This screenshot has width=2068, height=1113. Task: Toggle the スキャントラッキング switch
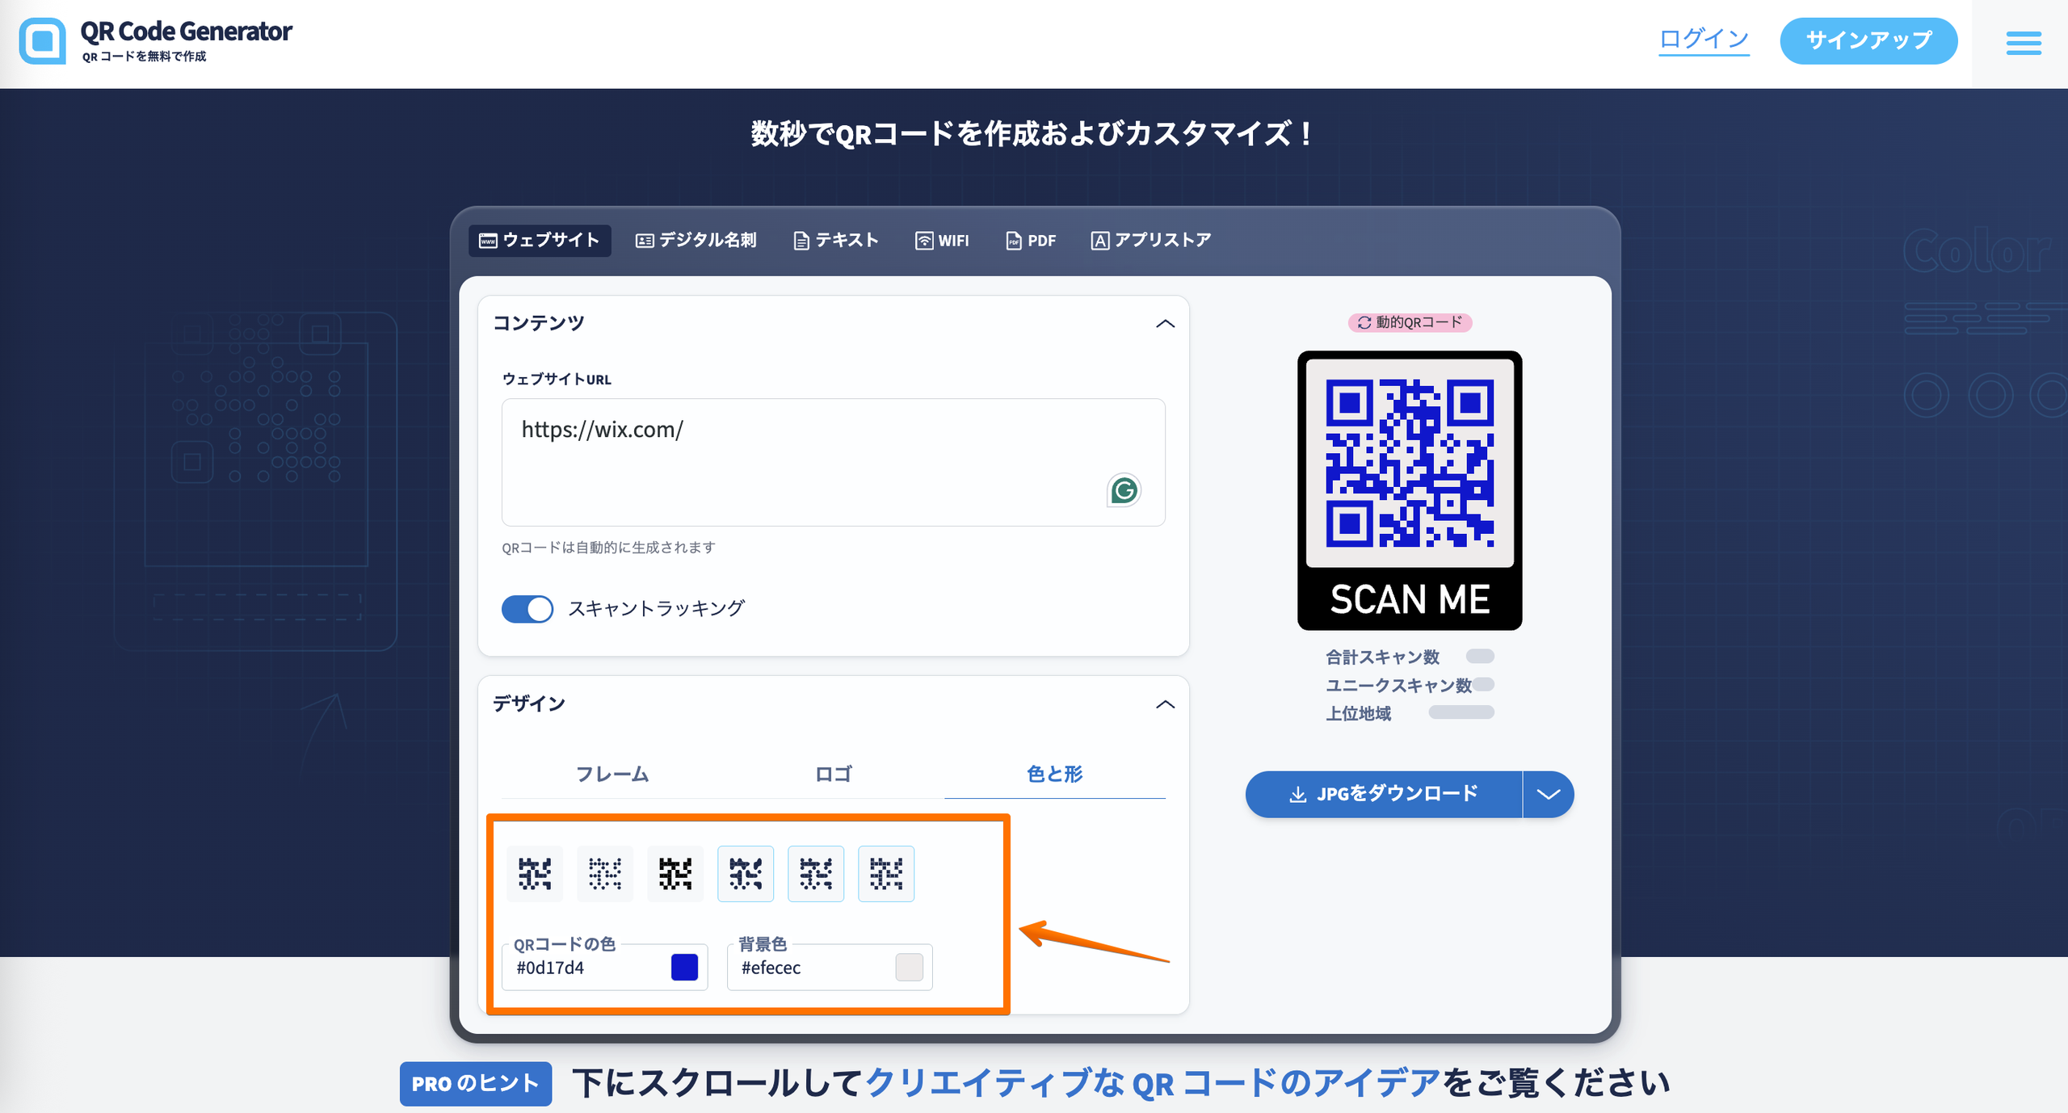[x=528, y=609]
